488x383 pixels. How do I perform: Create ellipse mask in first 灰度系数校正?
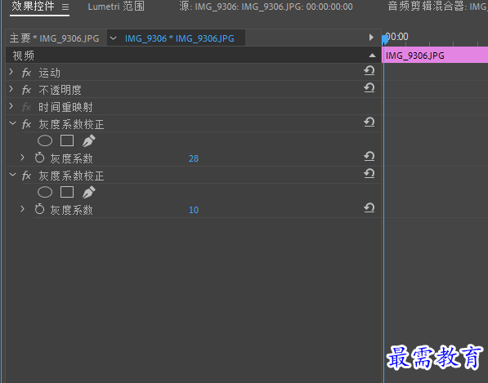45,140
